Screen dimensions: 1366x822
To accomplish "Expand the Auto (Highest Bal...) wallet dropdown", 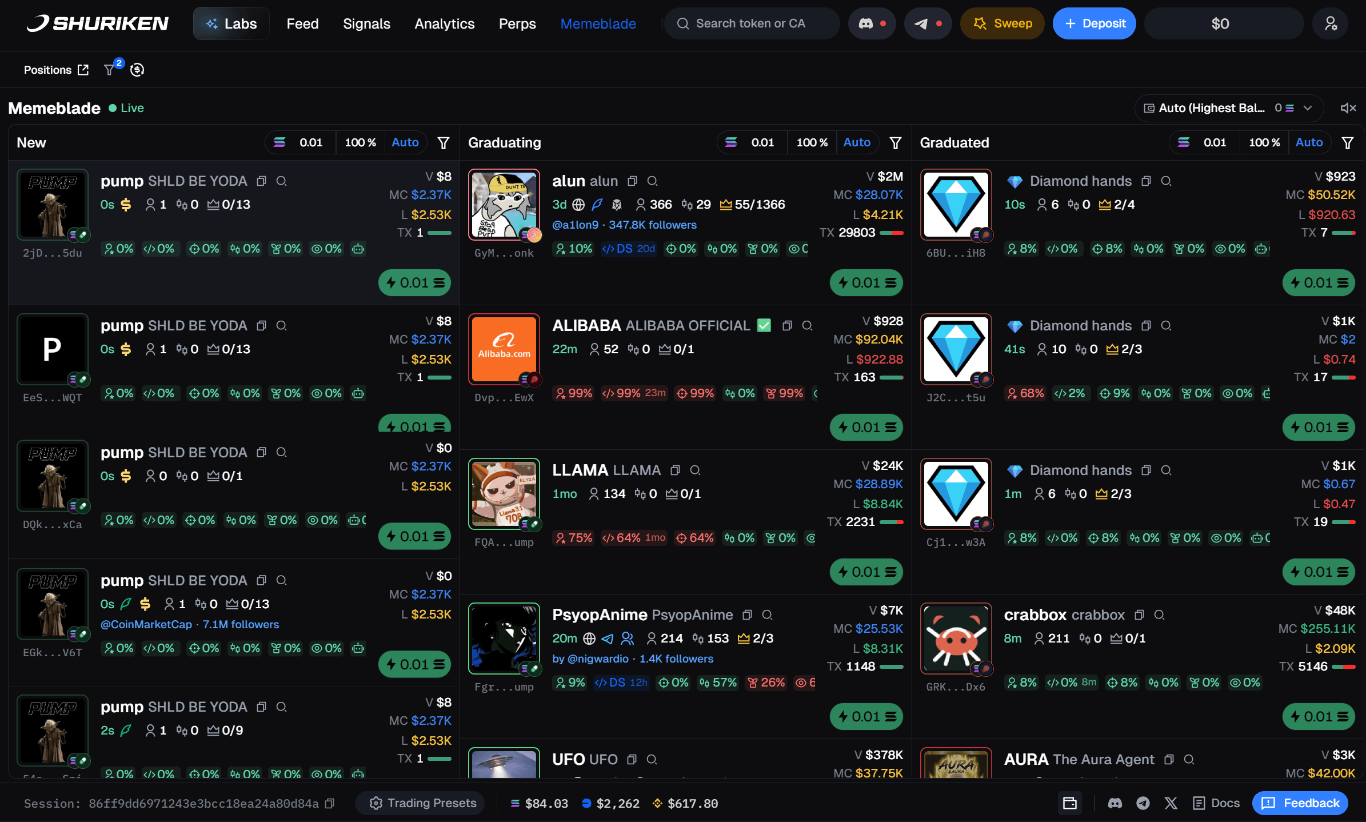I will (x=1229, y=108).
